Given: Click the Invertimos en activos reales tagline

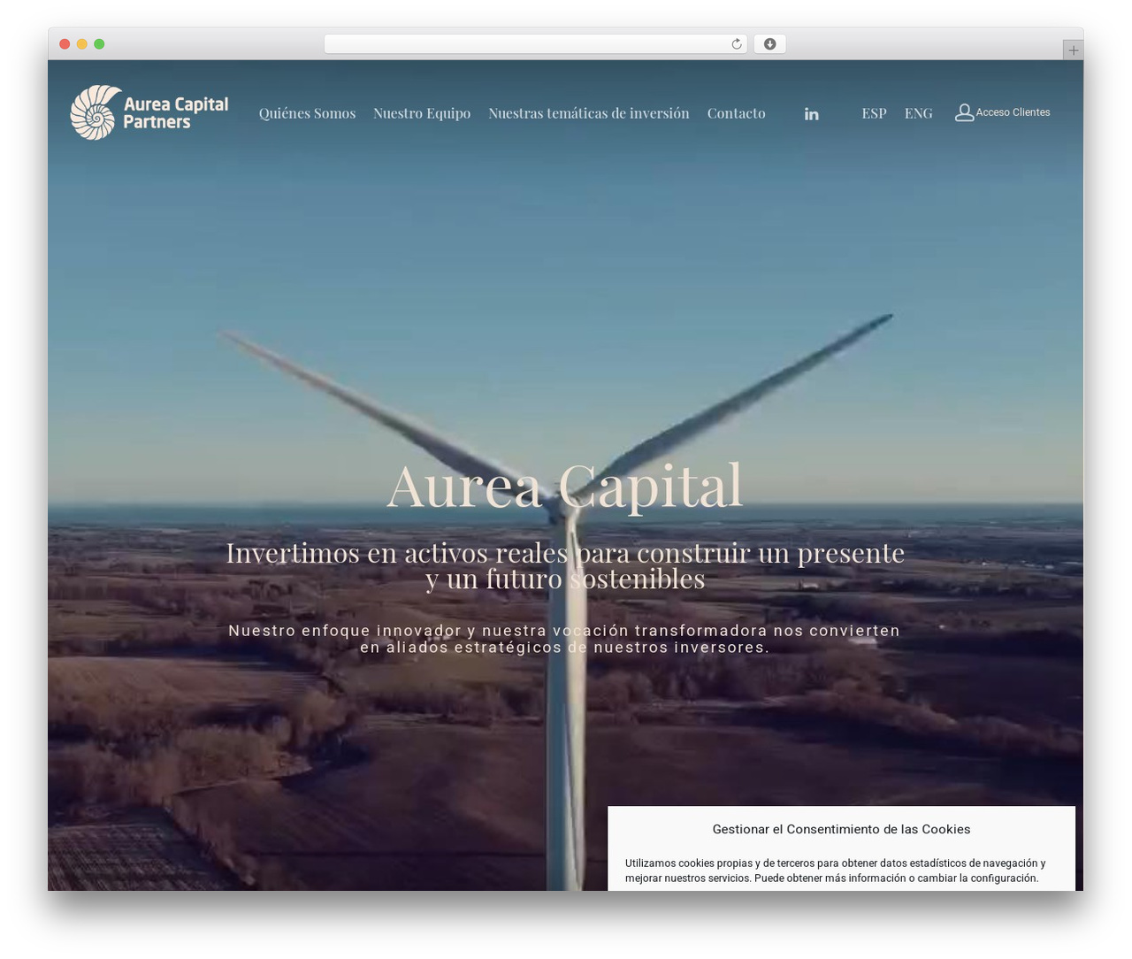Looking at the screenshot, I should [x=565, y=565].
